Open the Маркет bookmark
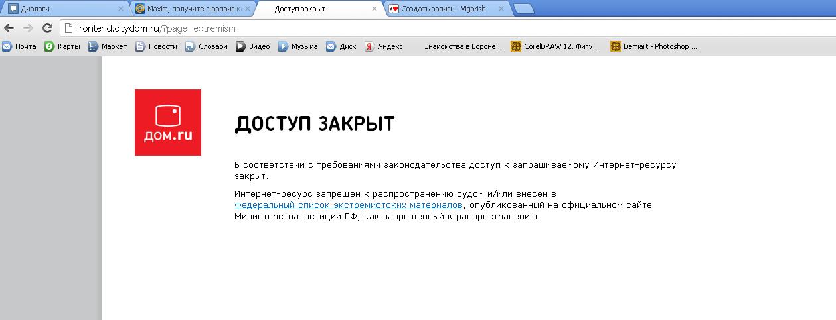The width and height of the screenshot is (836, 320). [x=108, y=46]
